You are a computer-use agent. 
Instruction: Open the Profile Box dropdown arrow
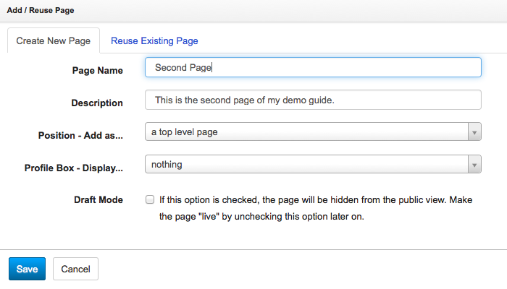click(474, 165)
